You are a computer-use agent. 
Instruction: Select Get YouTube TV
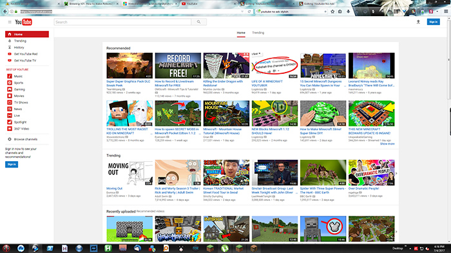(x=25, y=60)
